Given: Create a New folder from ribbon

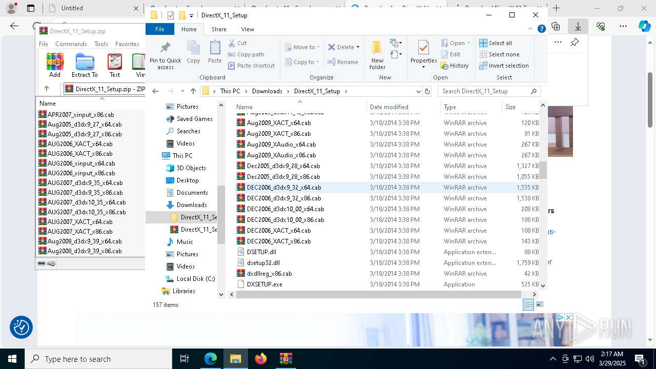Looking at the screenshot, I should tap(377, 55).
